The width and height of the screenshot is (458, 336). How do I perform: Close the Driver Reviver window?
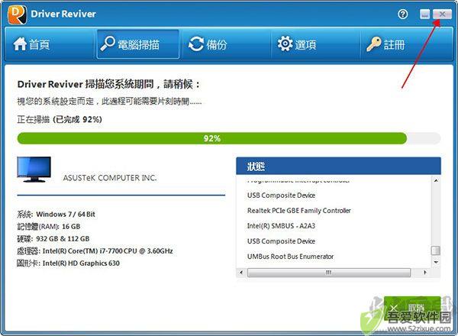(x=442, y=14)
